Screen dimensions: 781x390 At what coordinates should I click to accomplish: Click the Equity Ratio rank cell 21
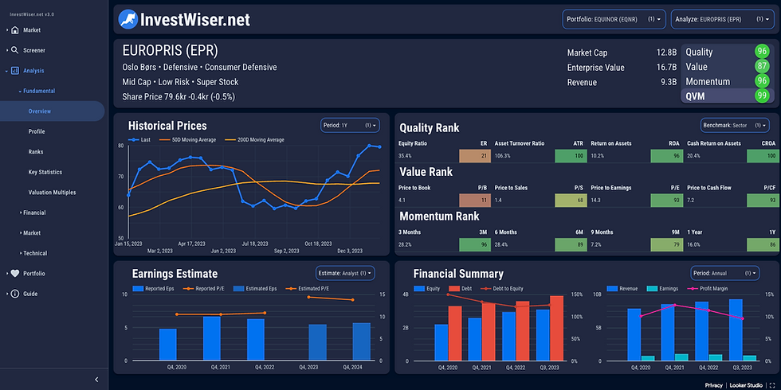(473, 156)
